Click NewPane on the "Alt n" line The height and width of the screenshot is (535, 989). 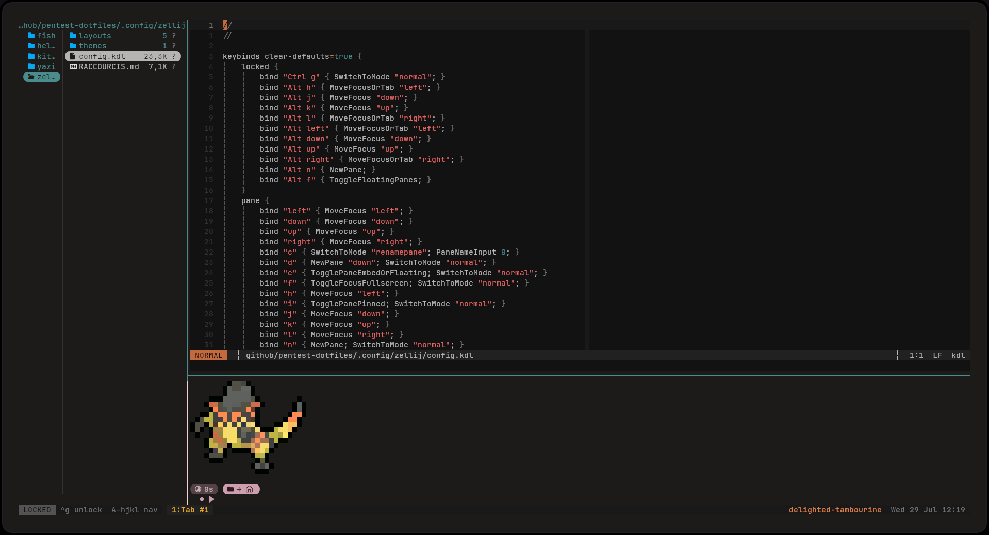click(x=345, y=170)
